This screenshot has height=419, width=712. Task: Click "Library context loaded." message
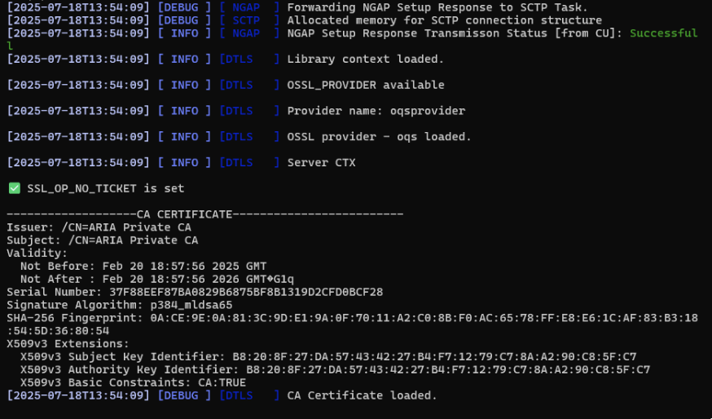(x=365, y=60)
